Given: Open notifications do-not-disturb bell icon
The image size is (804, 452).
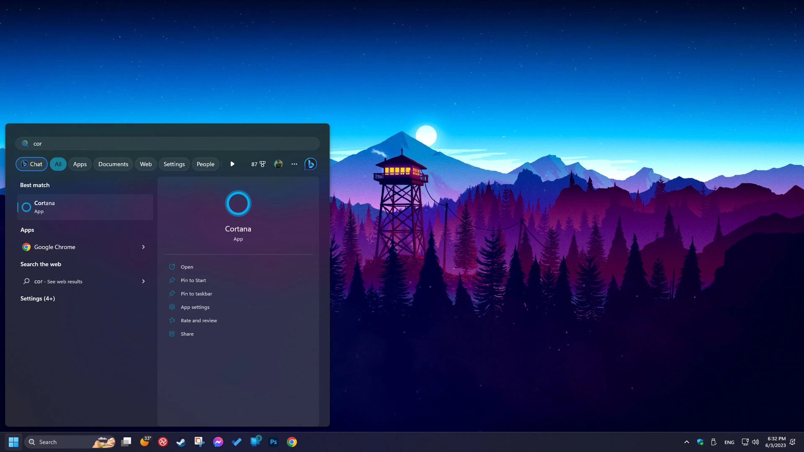Looking at the screenshot, I should (x=793, y=442).
